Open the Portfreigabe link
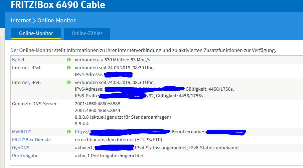The width and height of the screenshot is (303, 168). point(25,156)
